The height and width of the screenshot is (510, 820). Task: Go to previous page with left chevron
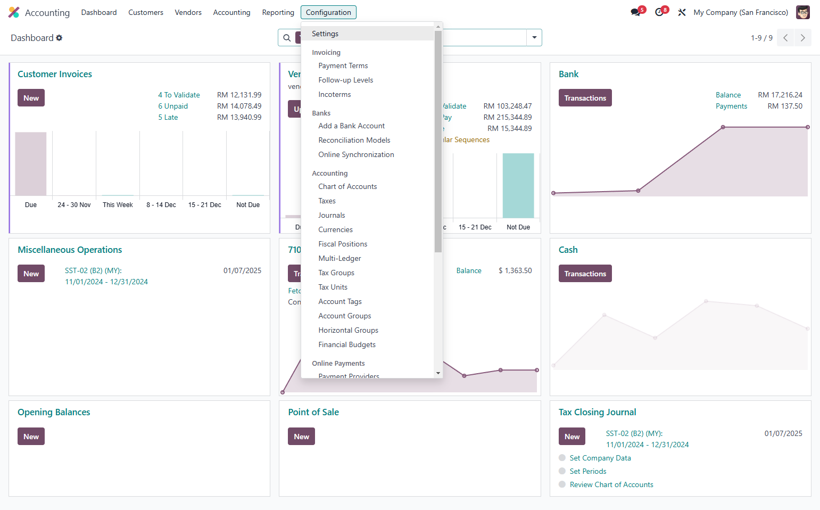tap(785, 38)
